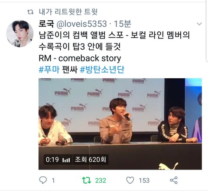Click the 0:19 video duration badge
Viewport: 208px width, 191px height.
click(52, 159)
